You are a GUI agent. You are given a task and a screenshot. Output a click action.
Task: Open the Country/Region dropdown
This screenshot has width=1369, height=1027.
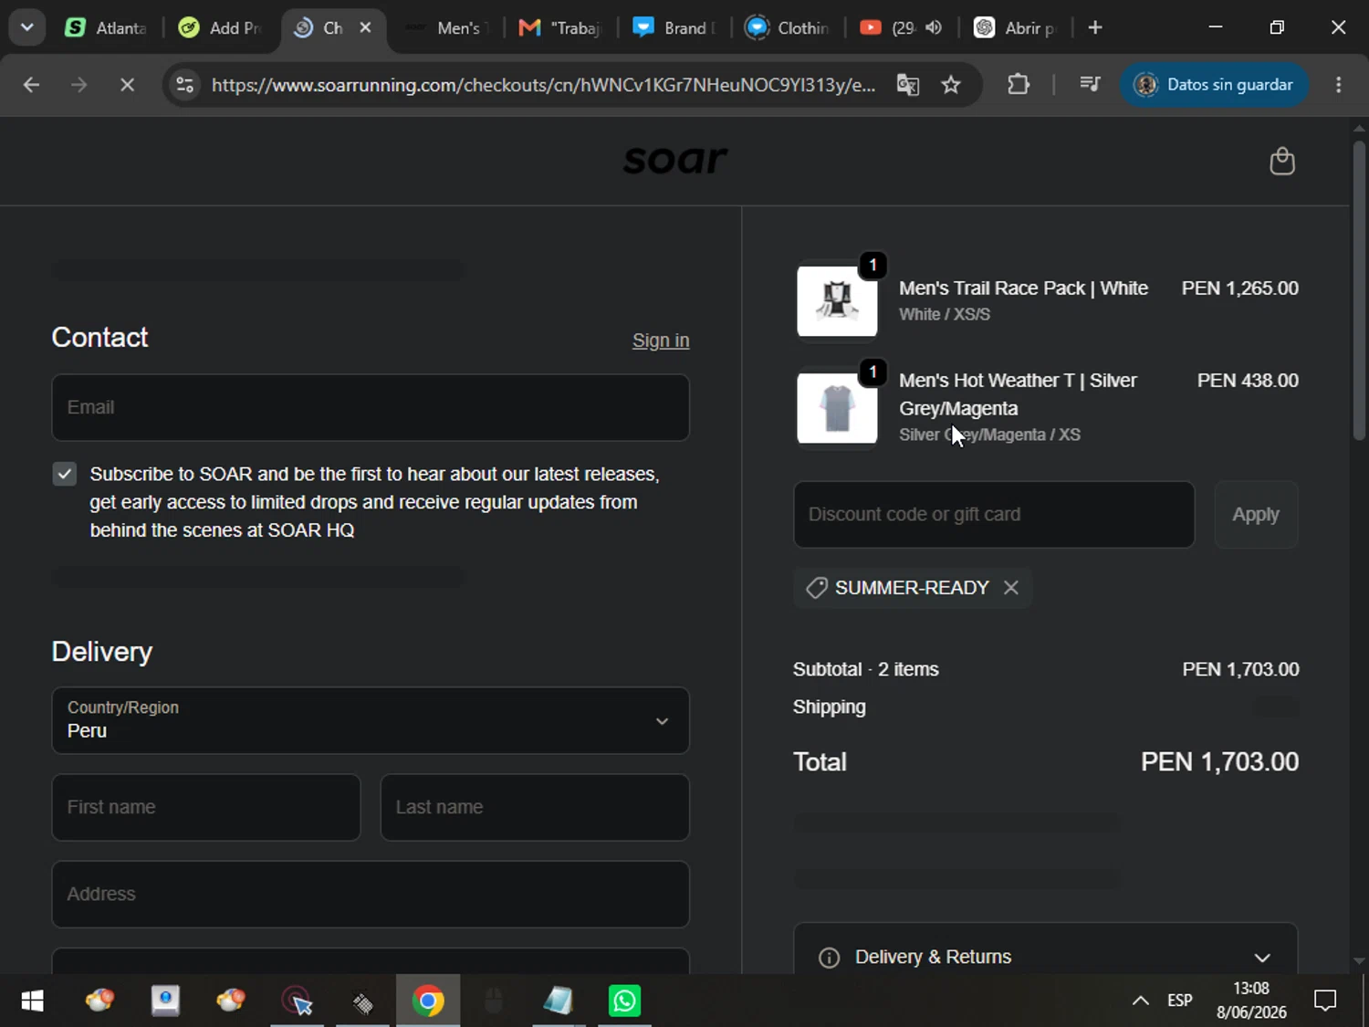[371, 721]
